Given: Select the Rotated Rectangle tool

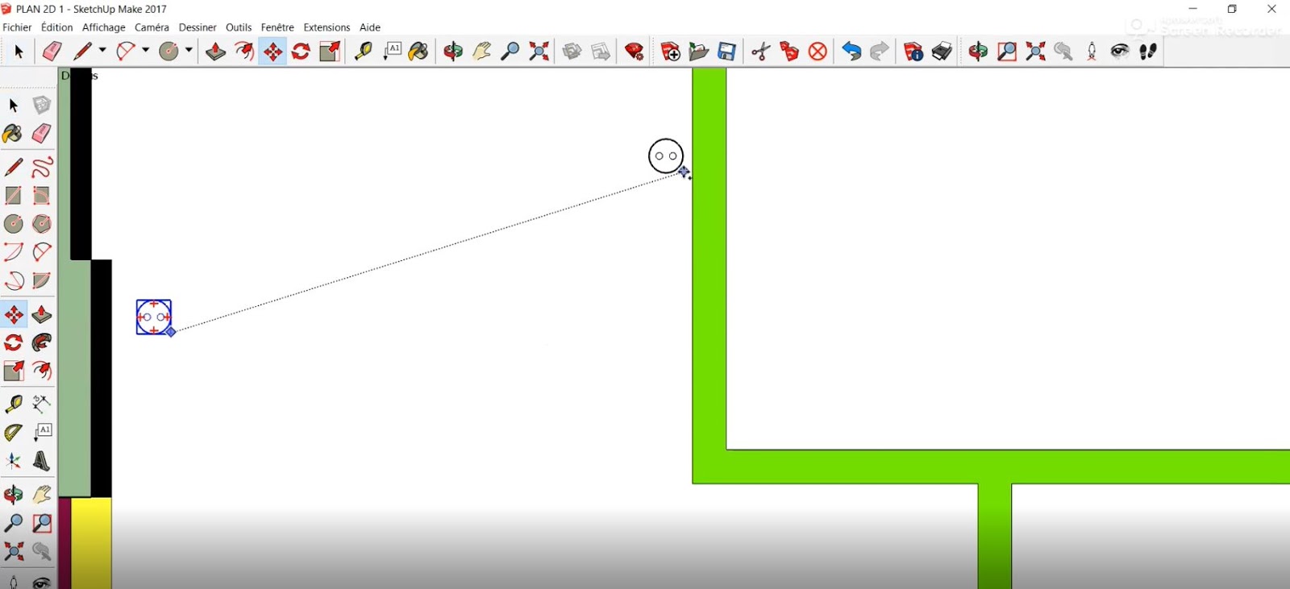Looking at the screenshot, I should coord(42,195).
